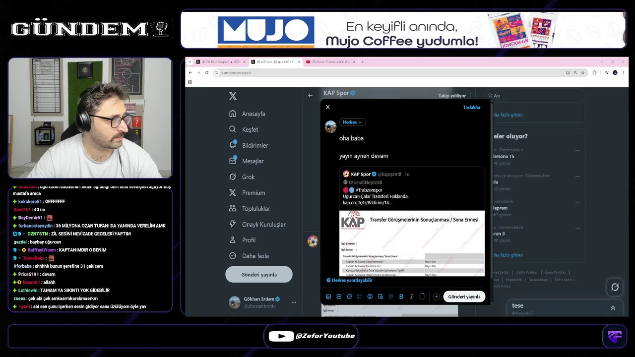Change Herkes yanıtlayabilir reply setting
Viewport: 635px width, 357px height.
[349, 280]
